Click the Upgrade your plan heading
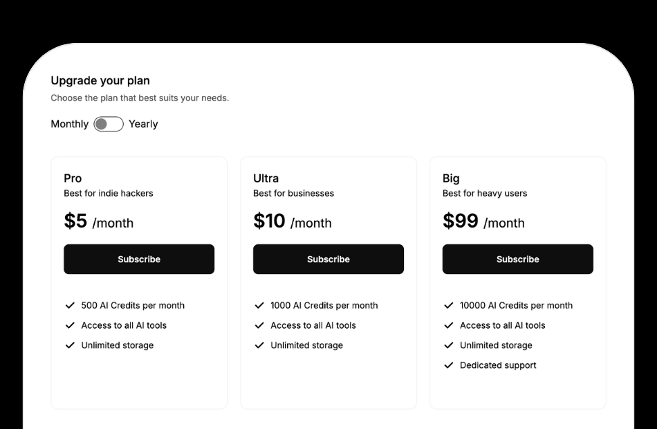This screenshot has height=429, width=657. [100, 80]
